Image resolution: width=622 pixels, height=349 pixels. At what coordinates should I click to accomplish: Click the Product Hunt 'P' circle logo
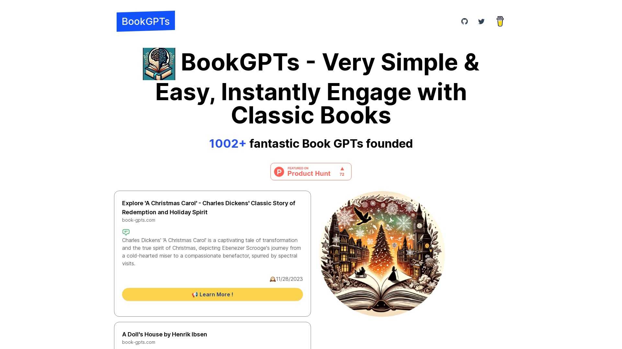[x=279, y=172]
